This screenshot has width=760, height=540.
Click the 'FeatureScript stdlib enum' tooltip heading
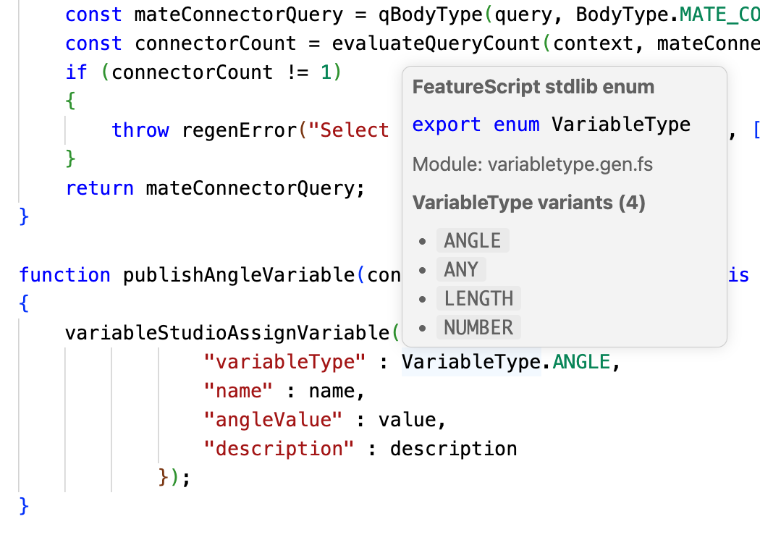pos(533,88)
